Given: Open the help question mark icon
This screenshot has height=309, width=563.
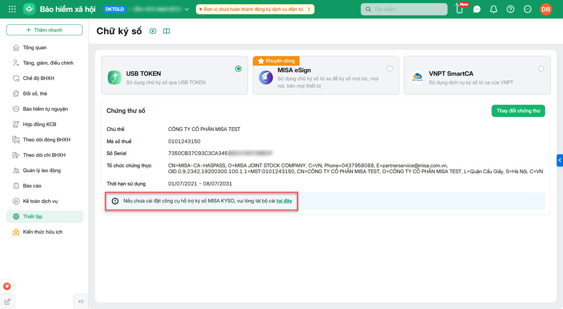Looking at the screenshot, I should tap(511, 9).
